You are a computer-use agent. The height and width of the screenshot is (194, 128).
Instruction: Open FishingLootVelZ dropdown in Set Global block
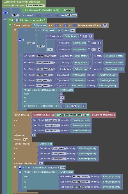tap(44, 69)
